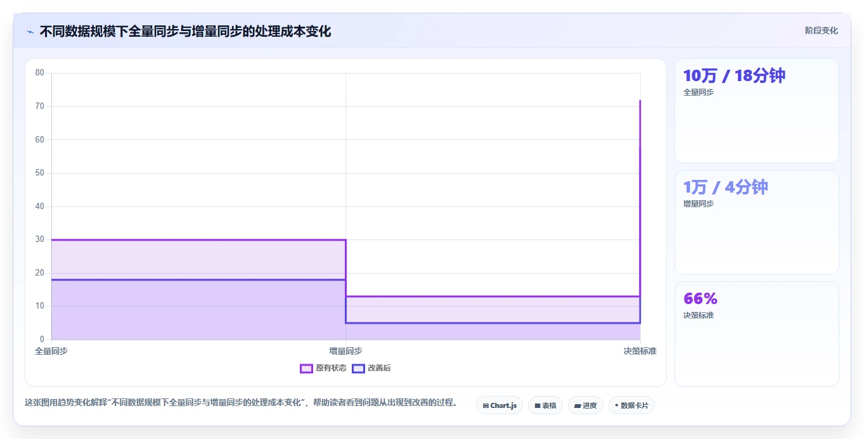This screenshot has height=439, width=864.
Task: Click the description text starting with 这张图用趋势变化解释
Action: click(x=241, y=402)
